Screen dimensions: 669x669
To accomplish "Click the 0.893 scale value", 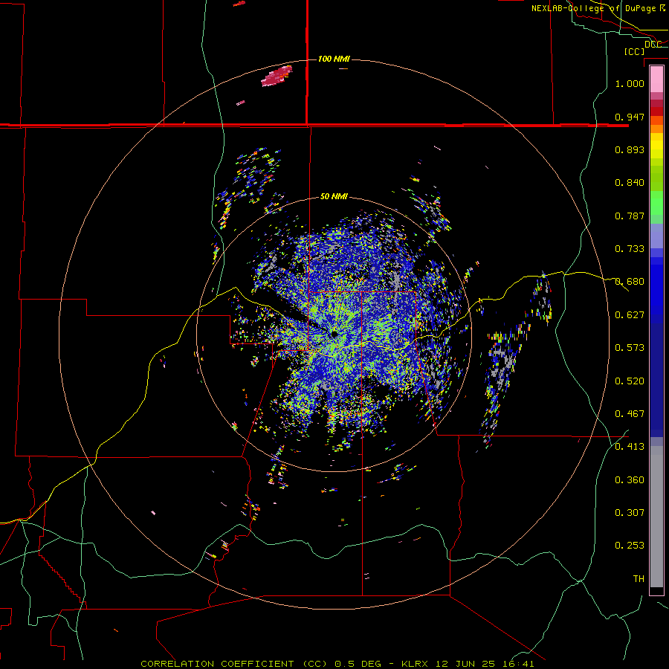I will pyautogui.click(x=630, y=149).
